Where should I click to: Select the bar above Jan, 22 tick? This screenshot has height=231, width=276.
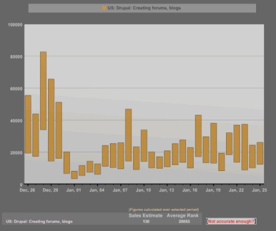pyautogui.click(x=237, y=144)
